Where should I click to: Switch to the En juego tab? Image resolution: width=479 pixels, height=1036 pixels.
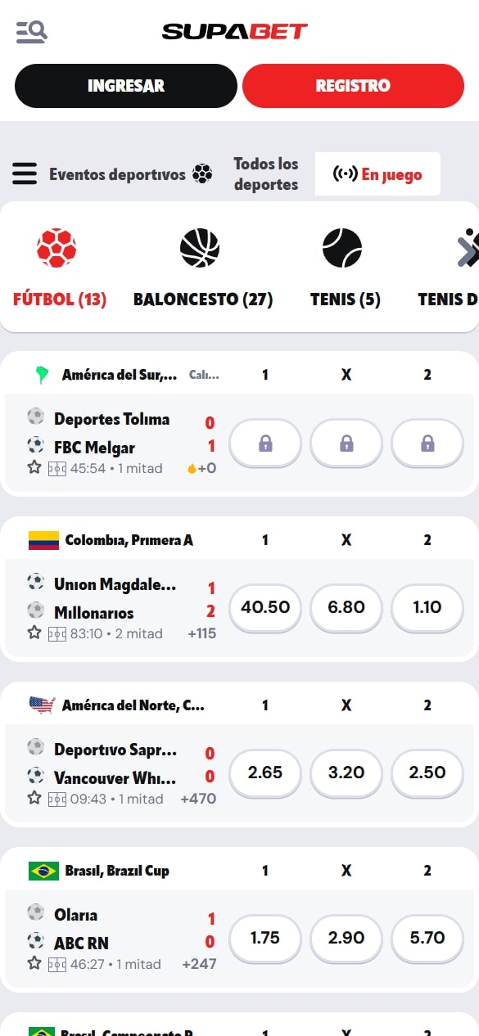pos(377,173)
